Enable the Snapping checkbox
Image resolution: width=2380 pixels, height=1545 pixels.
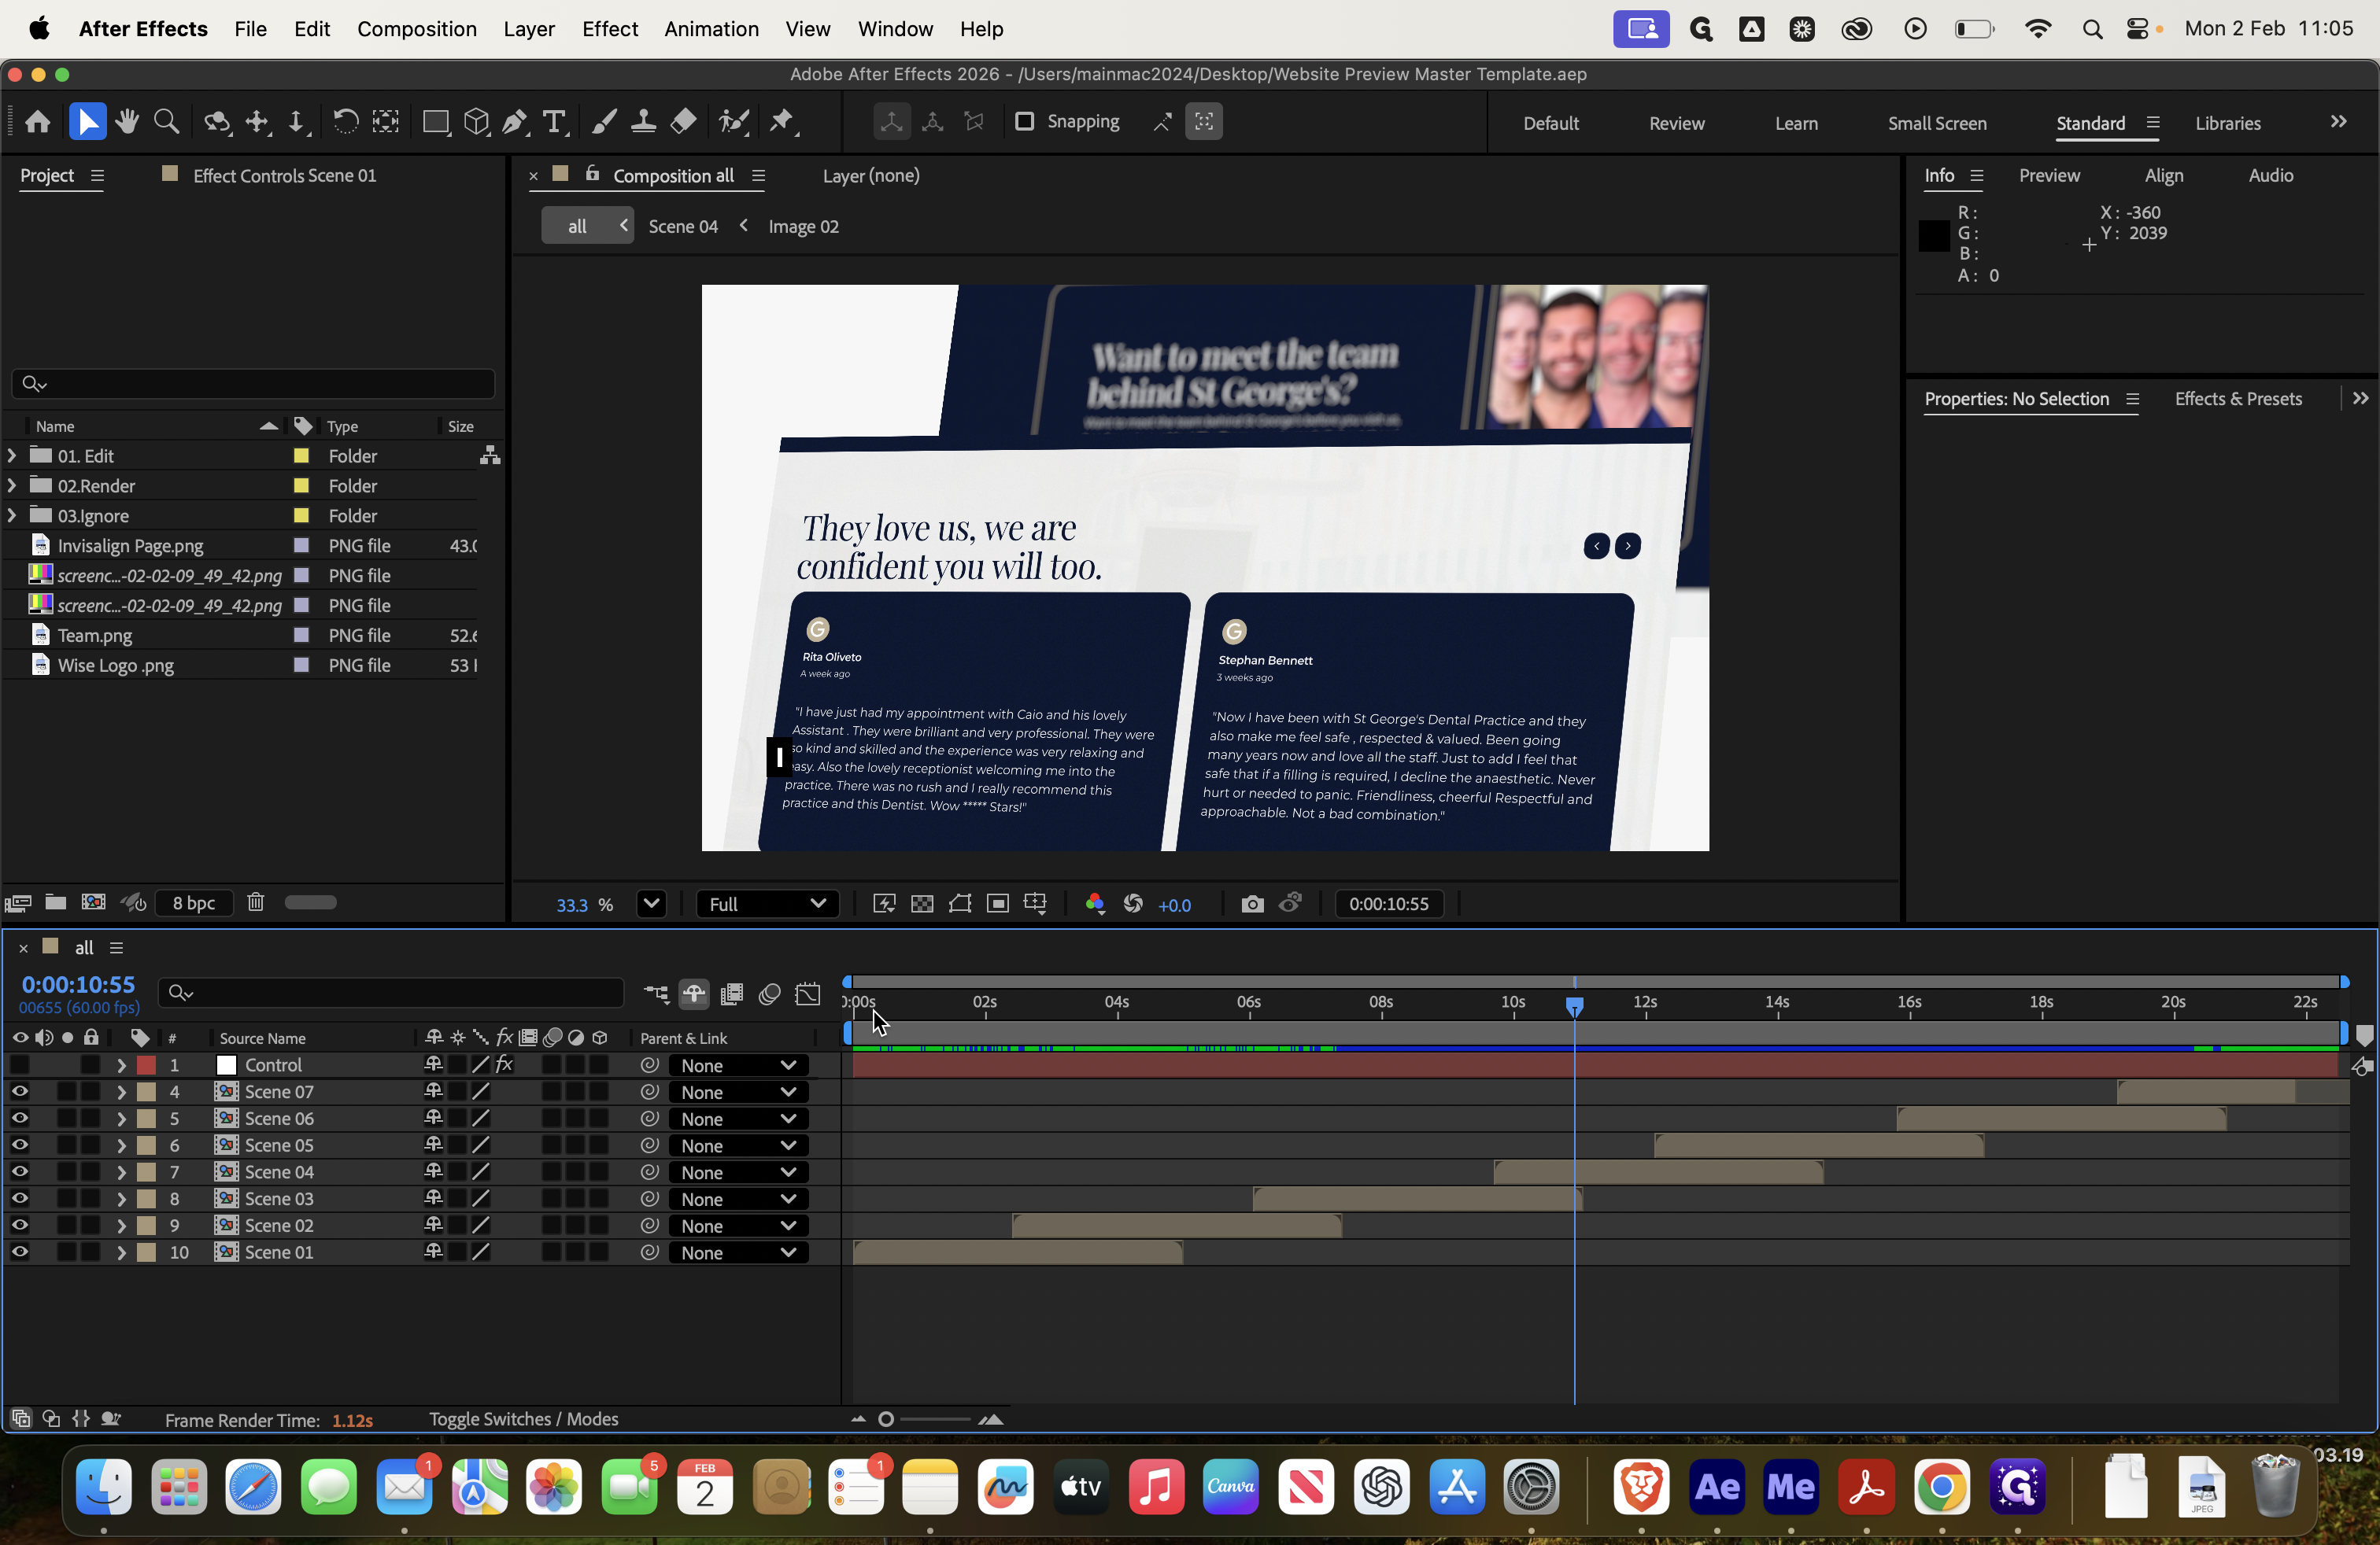point(1024,122)
